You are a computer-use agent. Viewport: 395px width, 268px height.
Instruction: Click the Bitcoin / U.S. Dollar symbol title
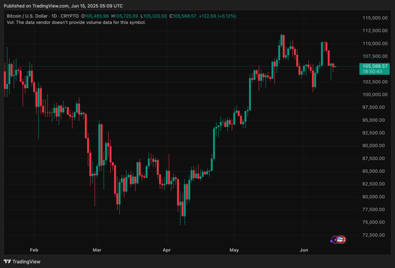pos(27,16)
